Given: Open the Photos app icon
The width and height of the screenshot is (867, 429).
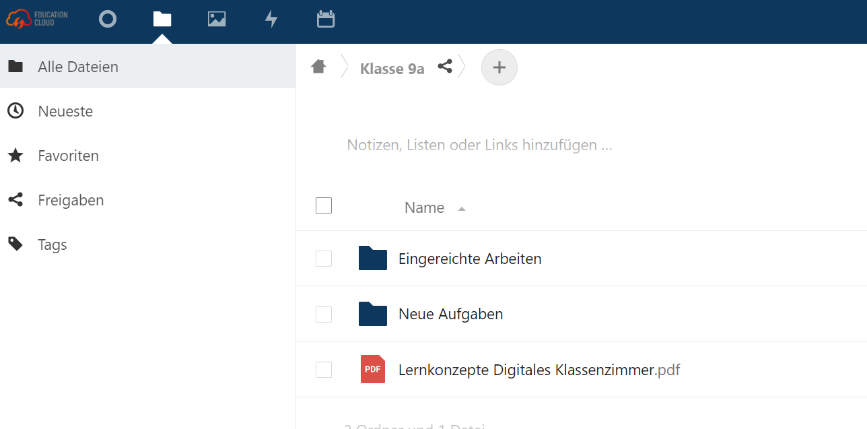Looking at the screenshot, I should [217, 19].
